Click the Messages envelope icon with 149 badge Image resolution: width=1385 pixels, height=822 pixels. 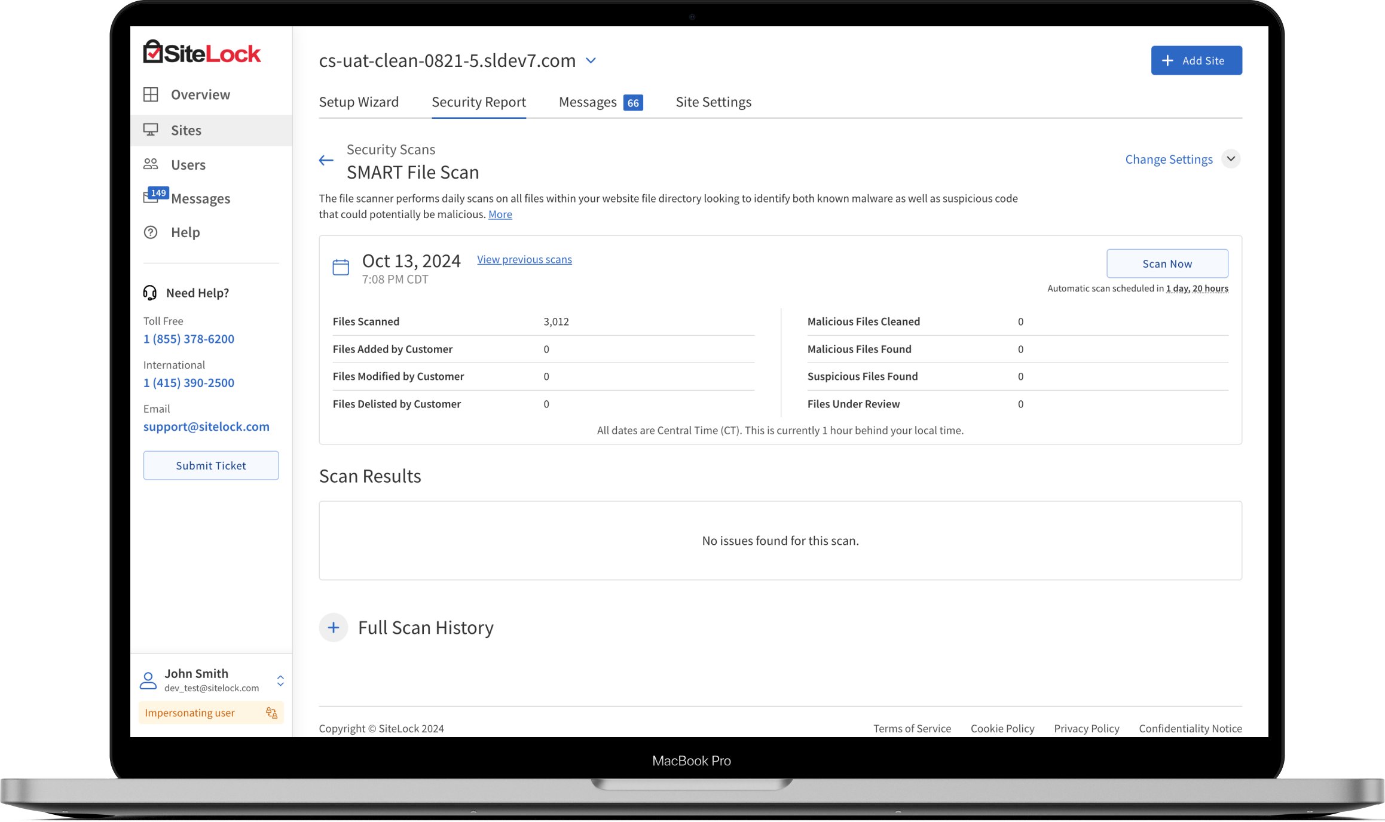[152, 197]
